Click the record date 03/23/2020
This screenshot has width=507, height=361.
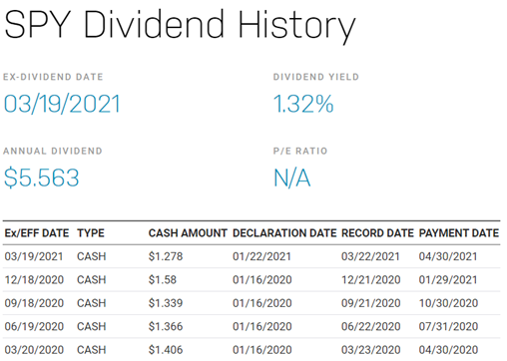(x=371, y=350)
